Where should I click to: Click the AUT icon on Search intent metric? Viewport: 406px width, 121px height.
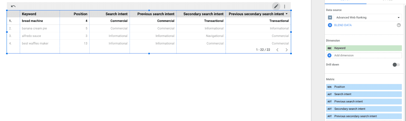[x=329, y=94]
